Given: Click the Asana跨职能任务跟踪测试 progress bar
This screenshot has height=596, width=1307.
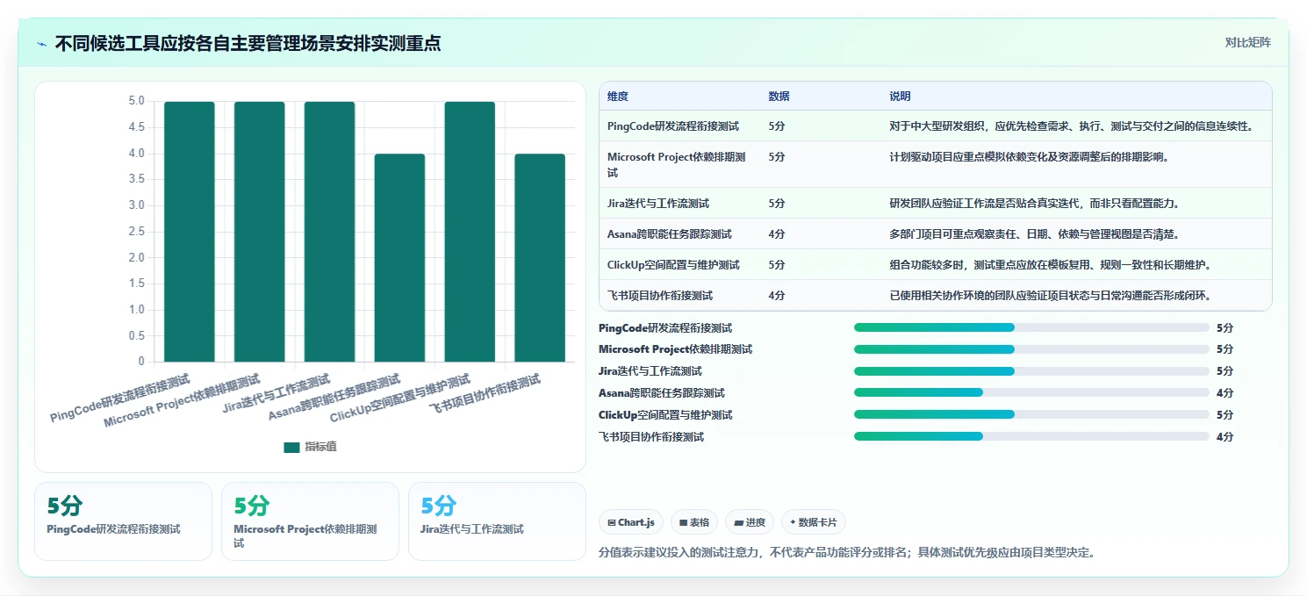Looking at the screenshot, I should 1031,392.
